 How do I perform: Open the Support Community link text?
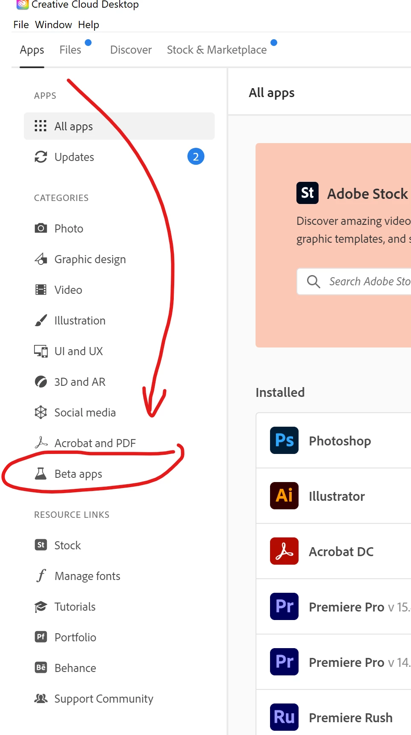coord(104,699)
